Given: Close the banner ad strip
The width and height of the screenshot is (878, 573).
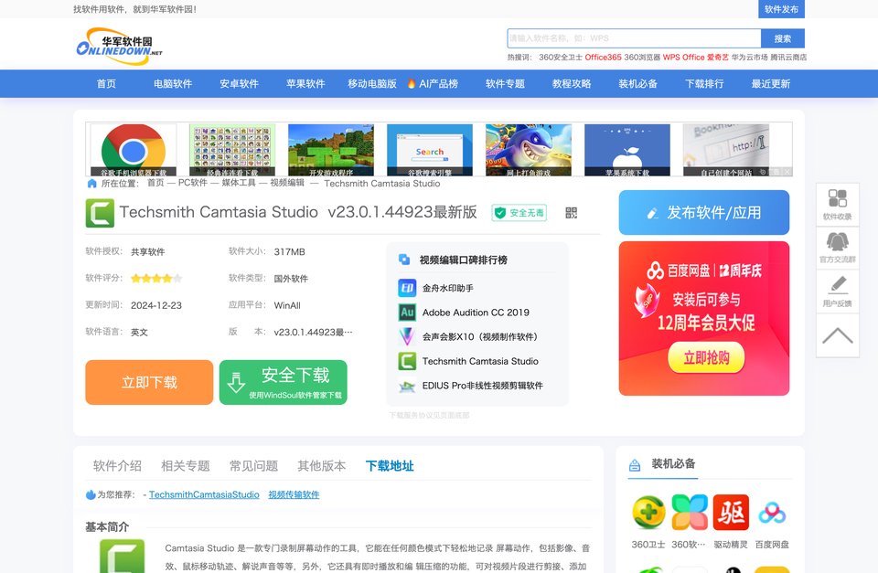Looking at the screenshot, I should point(787,172).
